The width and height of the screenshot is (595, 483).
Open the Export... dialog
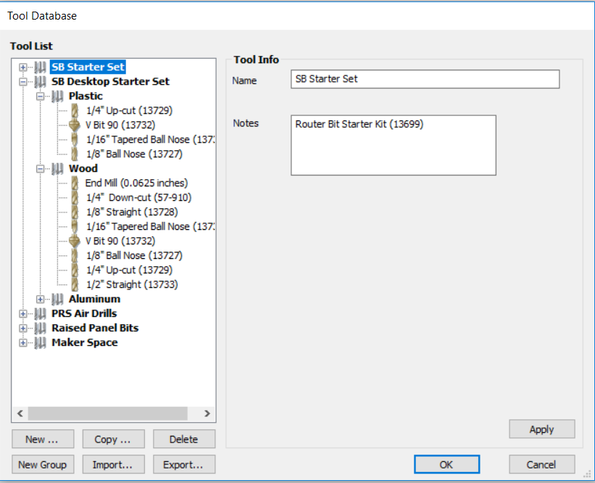[184, 464]
